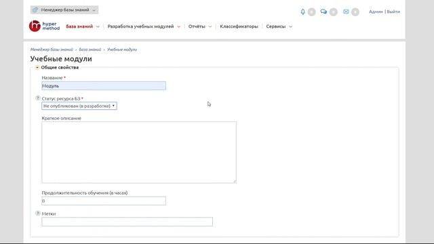Grab the Краткое описание textarea resize handle
Image resolution: width=434 pixels, height=244 pixels.
(x=235, y=181)
